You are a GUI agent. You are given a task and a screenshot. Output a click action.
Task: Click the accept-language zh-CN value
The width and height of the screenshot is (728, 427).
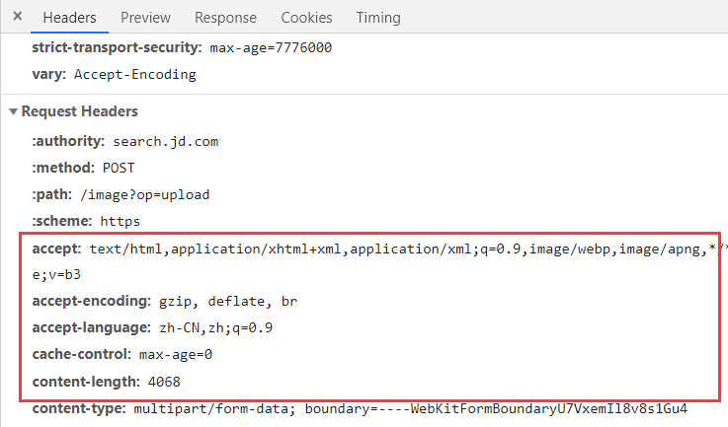click(216, 327)
